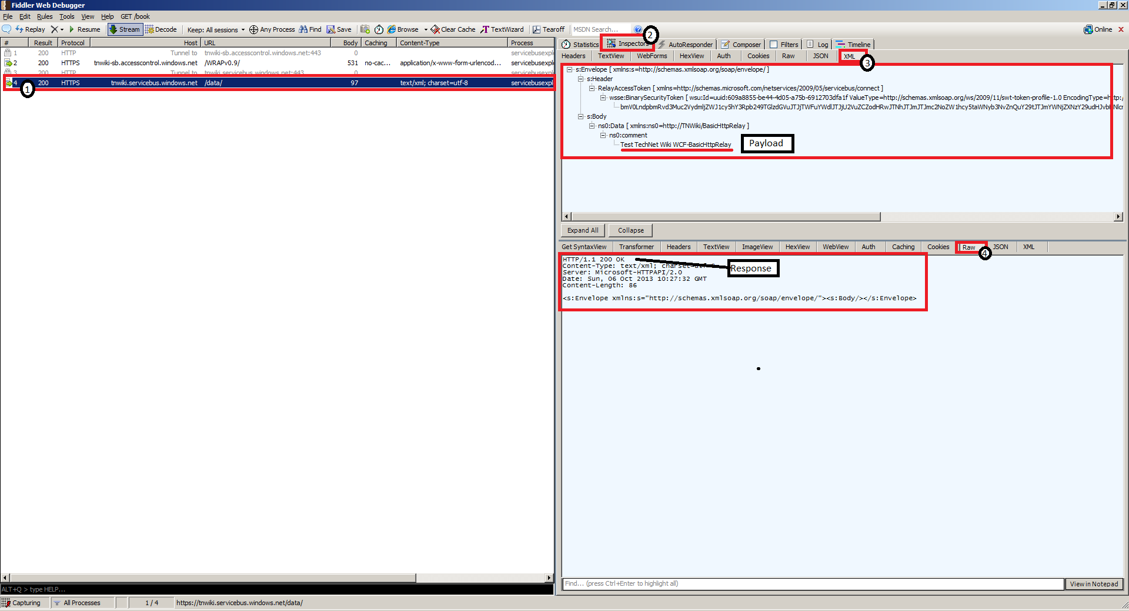Screen dimensions: 1129x611
Task: Open the Rules menu
Action: [x=45, y=16]
